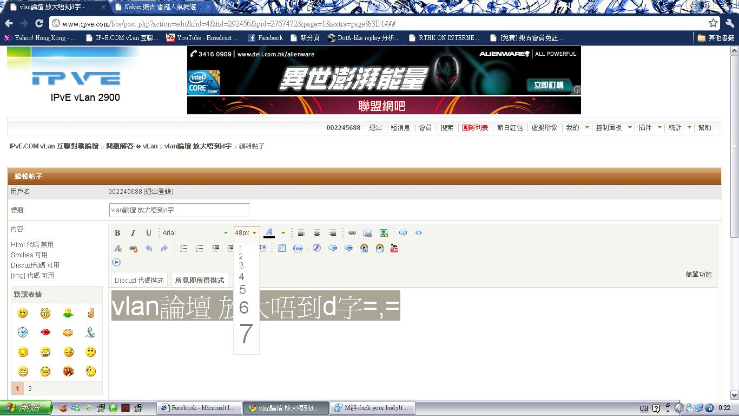This screenshot has height=416, width=739.
Task: Open the Arial font family dropdown
Action: pyautogui.click(x=195, y=233)
